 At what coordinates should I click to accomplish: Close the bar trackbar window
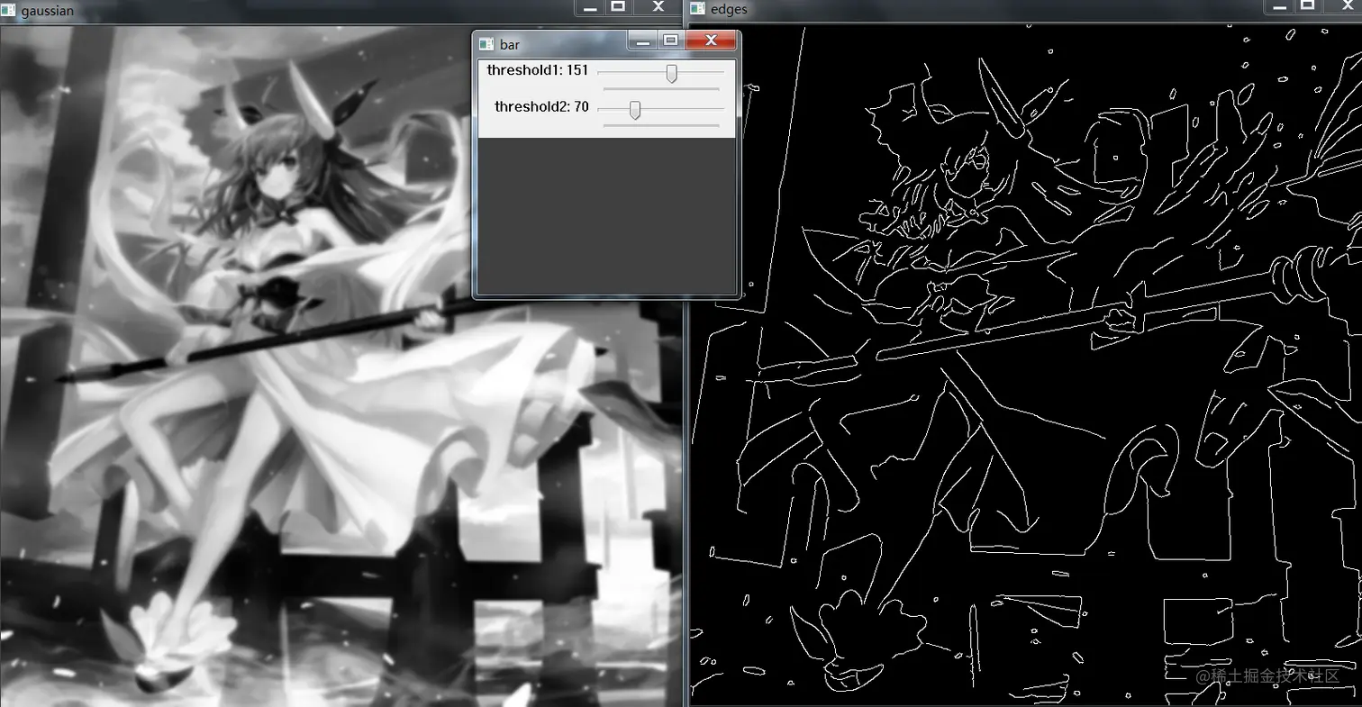[x=711, y=41]
